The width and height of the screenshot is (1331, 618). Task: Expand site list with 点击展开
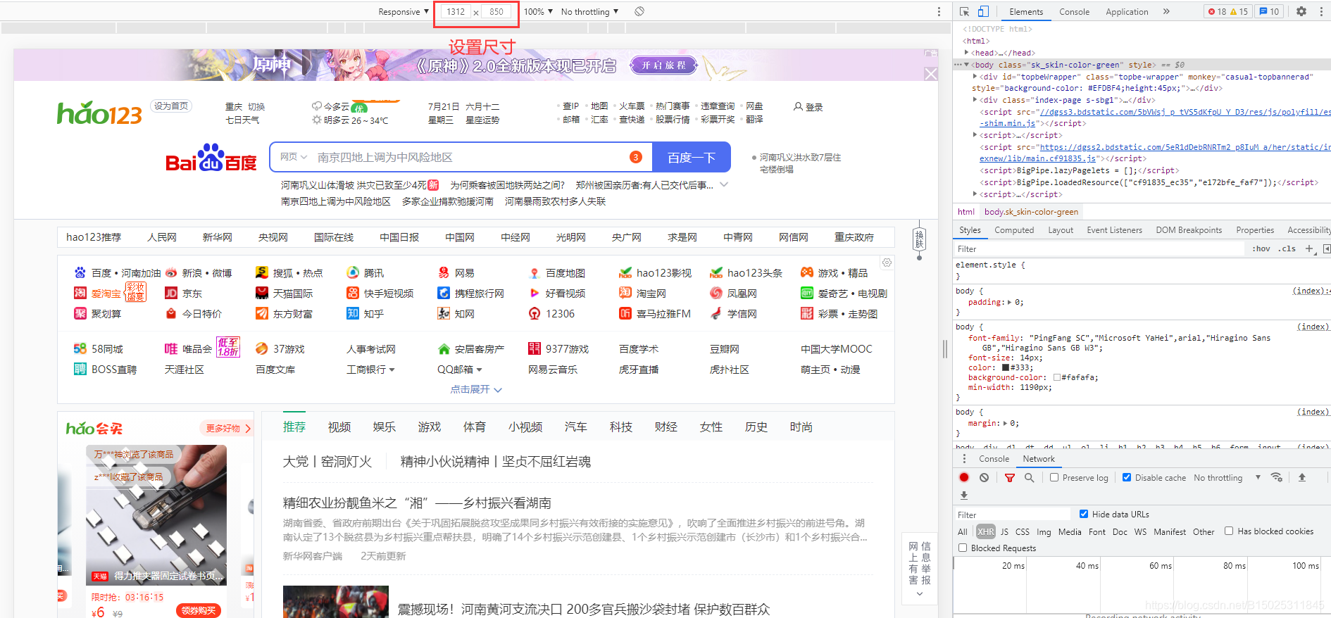[476, 389]
